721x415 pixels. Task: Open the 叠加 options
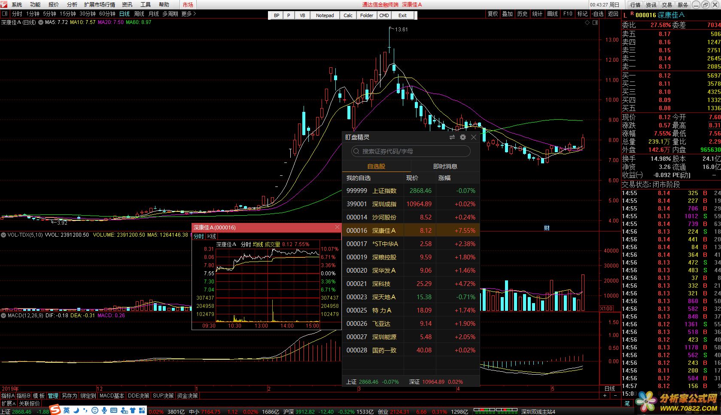(508, 14)
